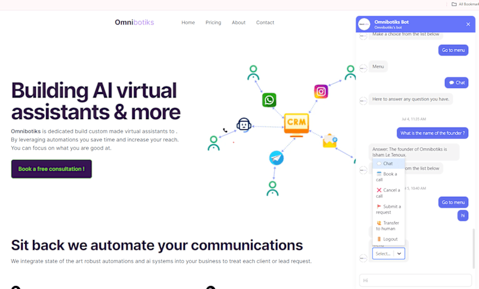The width and height of the screenshot is (479, 289).
Task: Click the Go to menu bubble above hi
Action: 453,202
